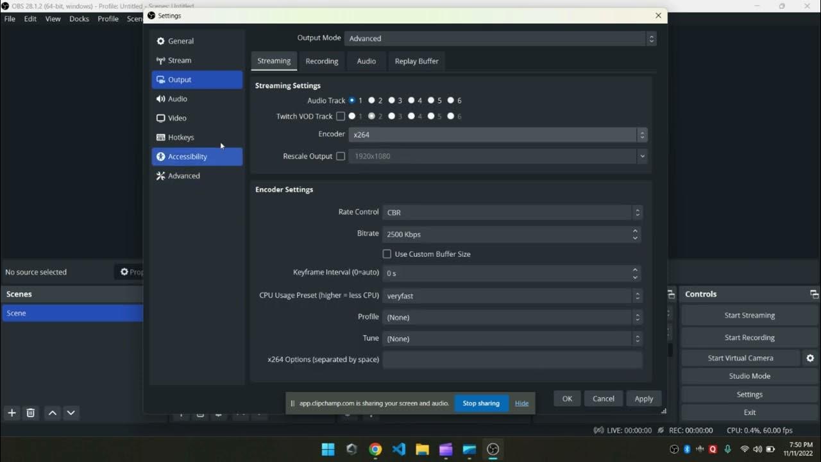Image resolution: width=821 pixels, height=462 pixels.
Task: Open Visual Studio Code from taskbar
Action: pyautogui.click(x=399, y=449)
